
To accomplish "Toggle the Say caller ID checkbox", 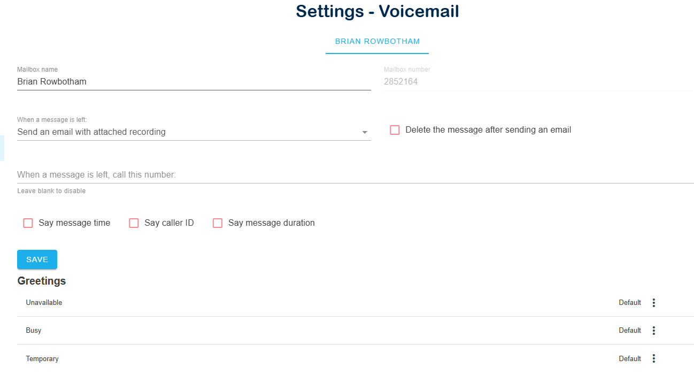I will click(134, 223).
